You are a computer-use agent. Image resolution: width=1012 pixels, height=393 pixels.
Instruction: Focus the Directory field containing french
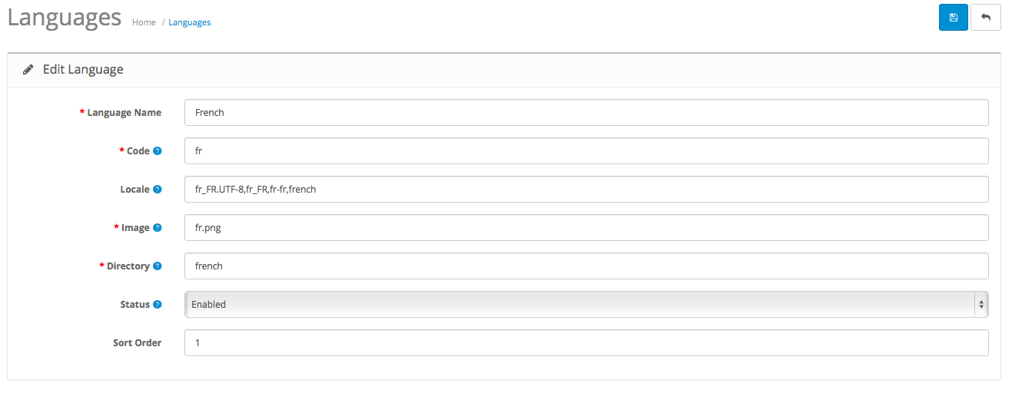[586, 266]
